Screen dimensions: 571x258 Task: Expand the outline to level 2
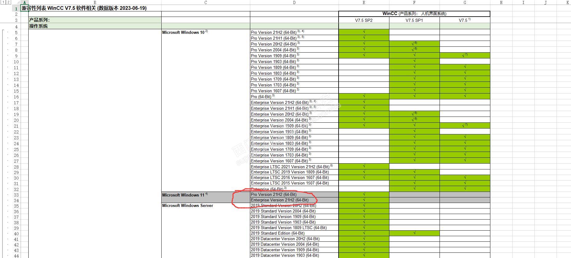[x=8, y=2]
